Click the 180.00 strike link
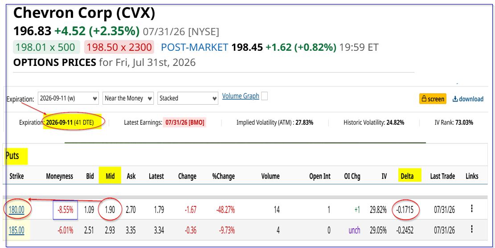This screenshot has width=495, height=248. pos(16,210)
